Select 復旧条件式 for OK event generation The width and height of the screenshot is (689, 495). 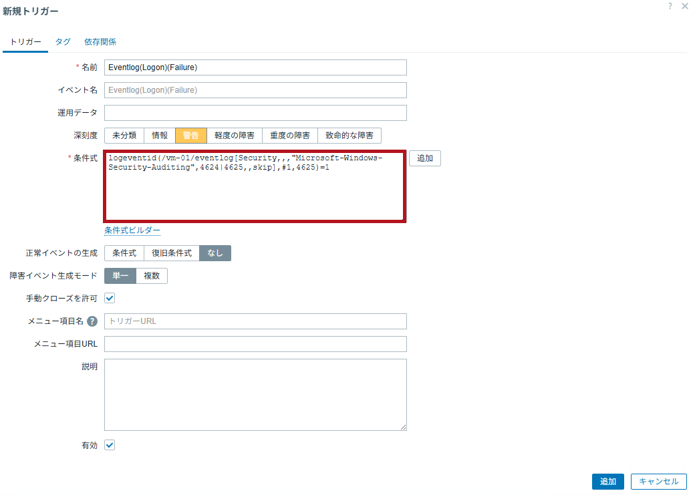(x=172, y=253)
